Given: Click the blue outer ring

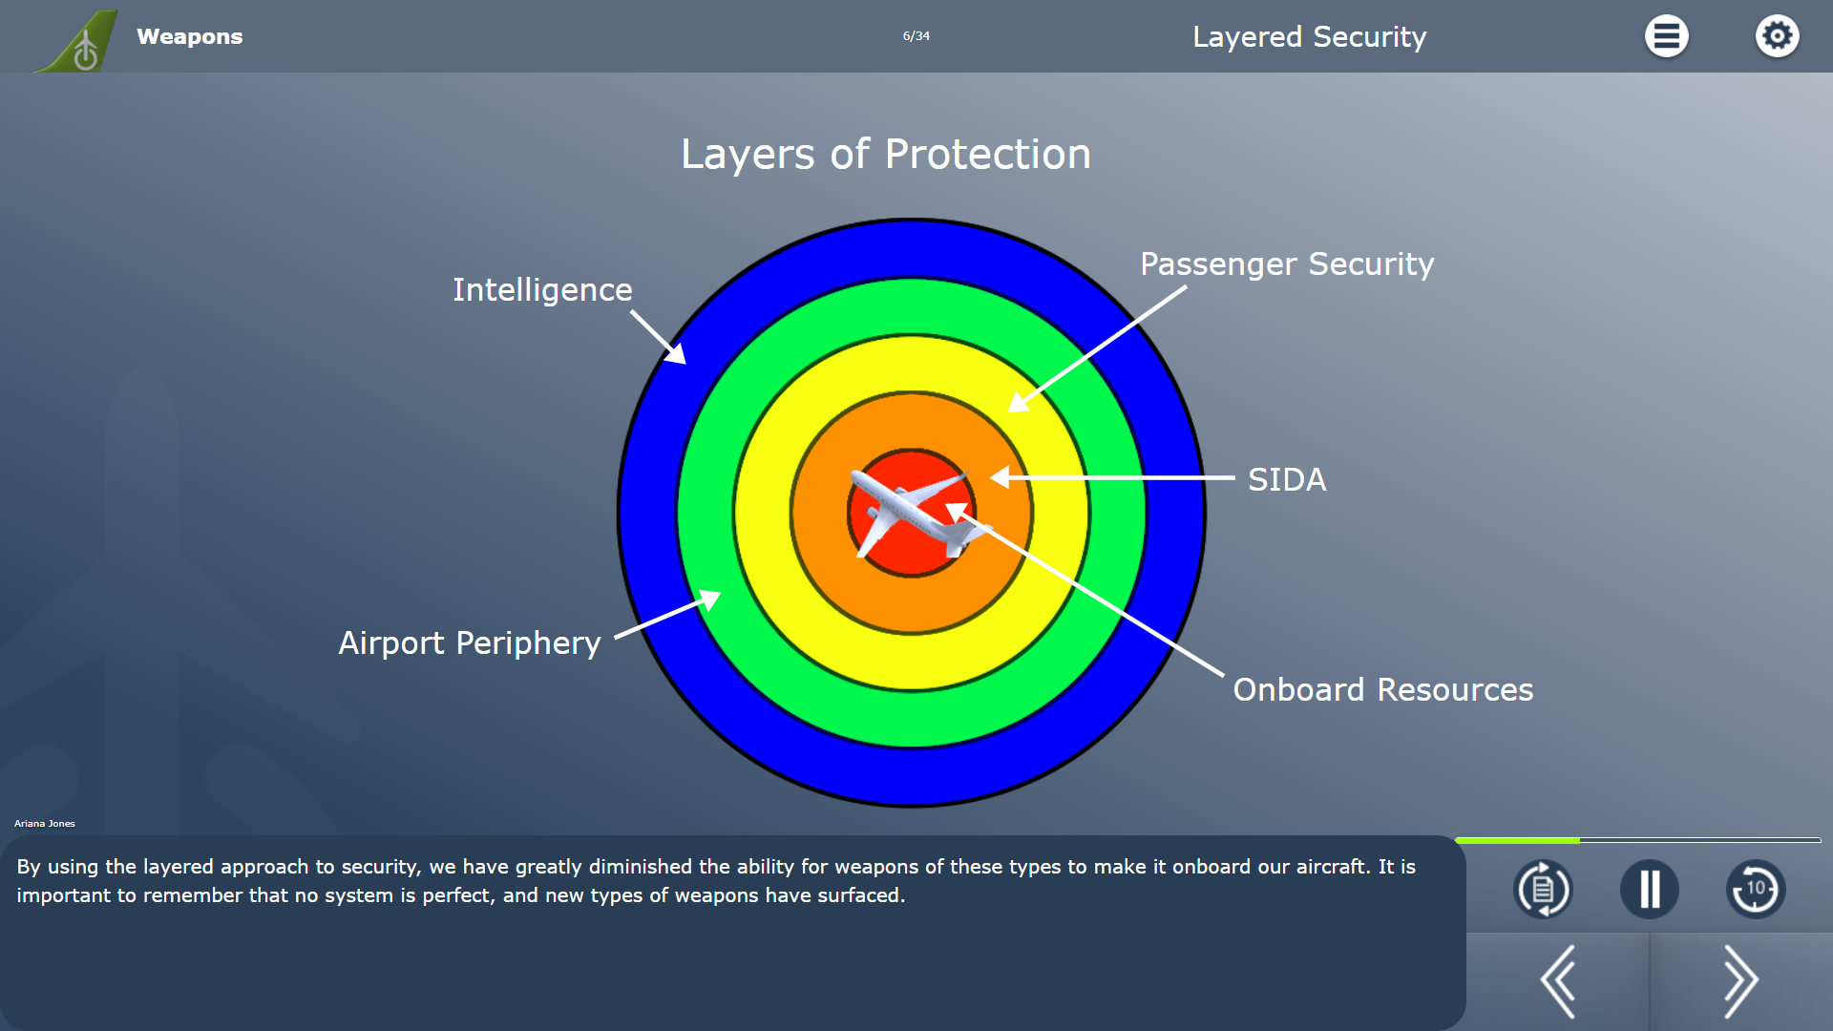Looking at the screenshot, I should [x=911, y=248].
